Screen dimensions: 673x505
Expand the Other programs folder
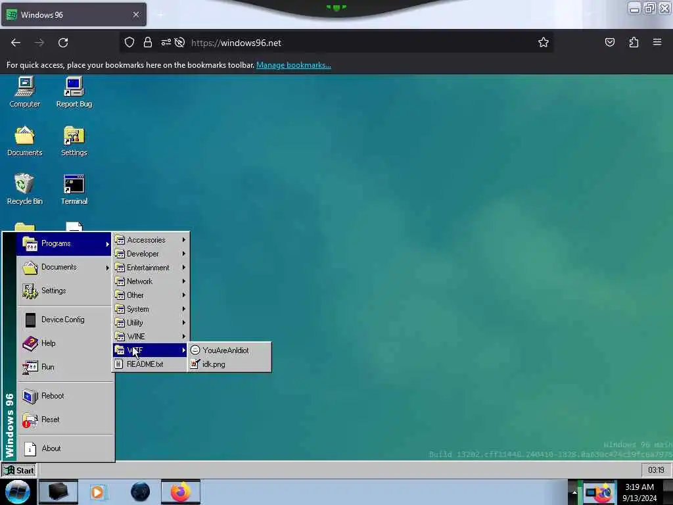tap(151, 295)
